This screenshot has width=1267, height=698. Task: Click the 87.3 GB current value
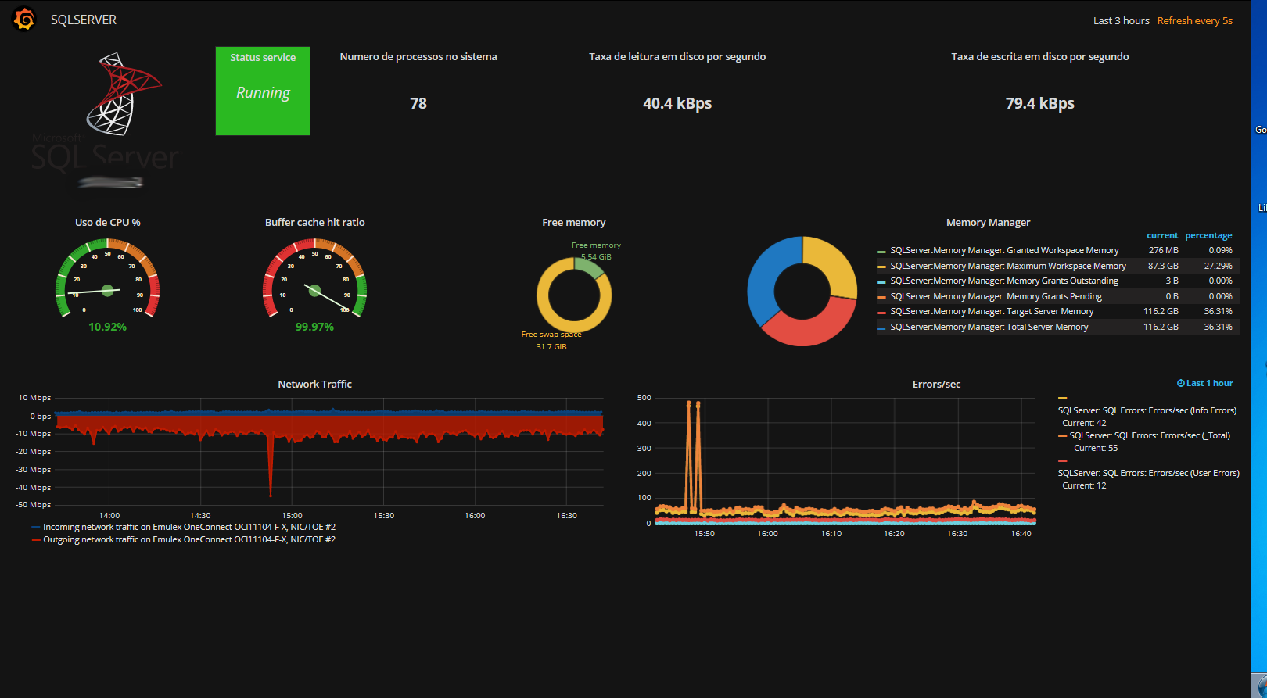(x=1163, y=267)
